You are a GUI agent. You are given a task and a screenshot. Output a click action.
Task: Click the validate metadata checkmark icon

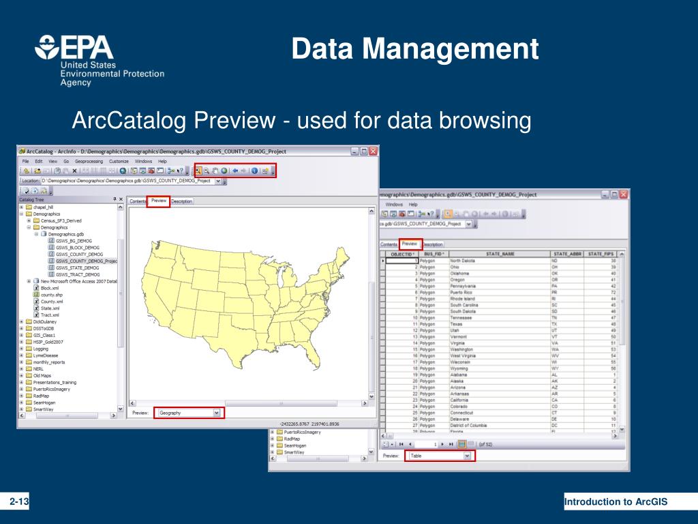[x=27, y=191]
